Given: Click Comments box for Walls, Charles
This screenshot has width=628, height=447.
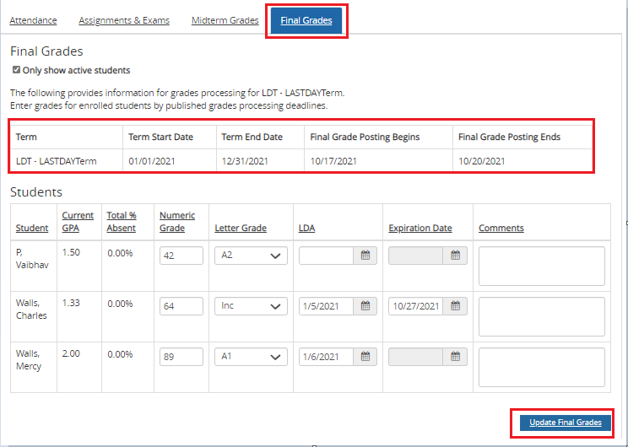Looking at the screenshot, I should (x=541, y=316).
